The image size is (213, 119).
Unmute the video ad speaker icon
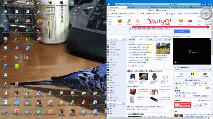pos(176,62)
